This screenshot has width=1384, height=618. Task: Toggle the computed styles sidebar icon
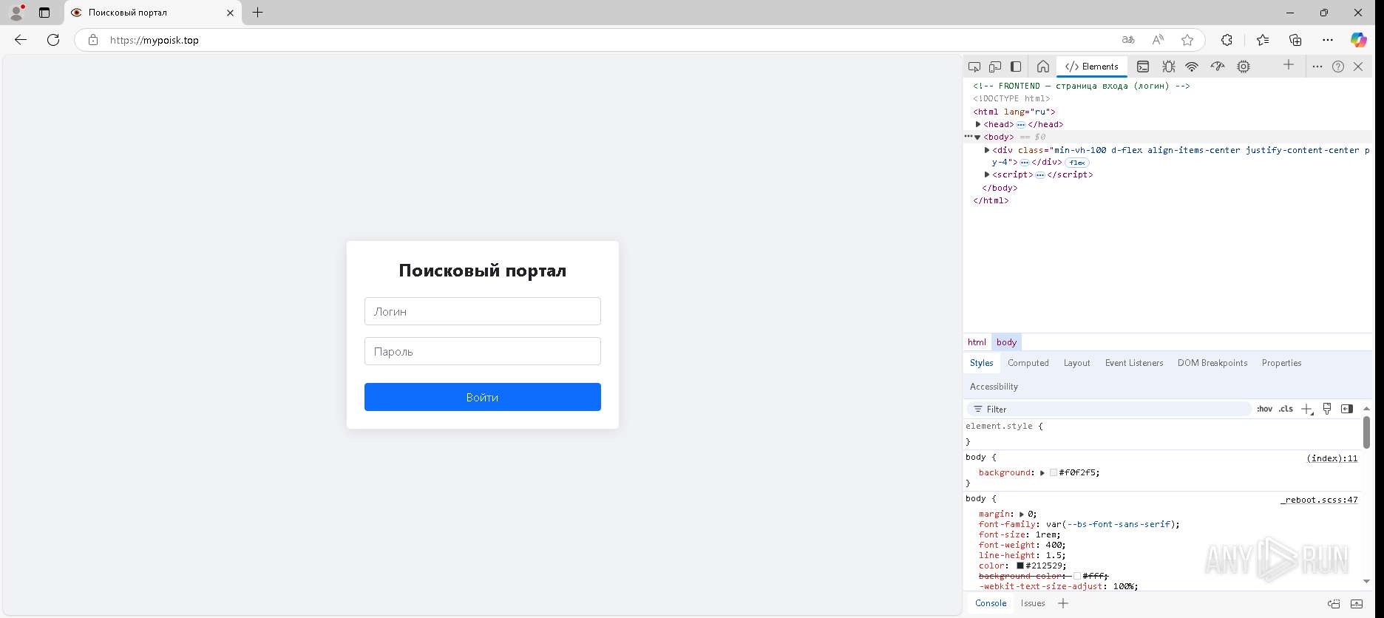(x=1347, y=409)
